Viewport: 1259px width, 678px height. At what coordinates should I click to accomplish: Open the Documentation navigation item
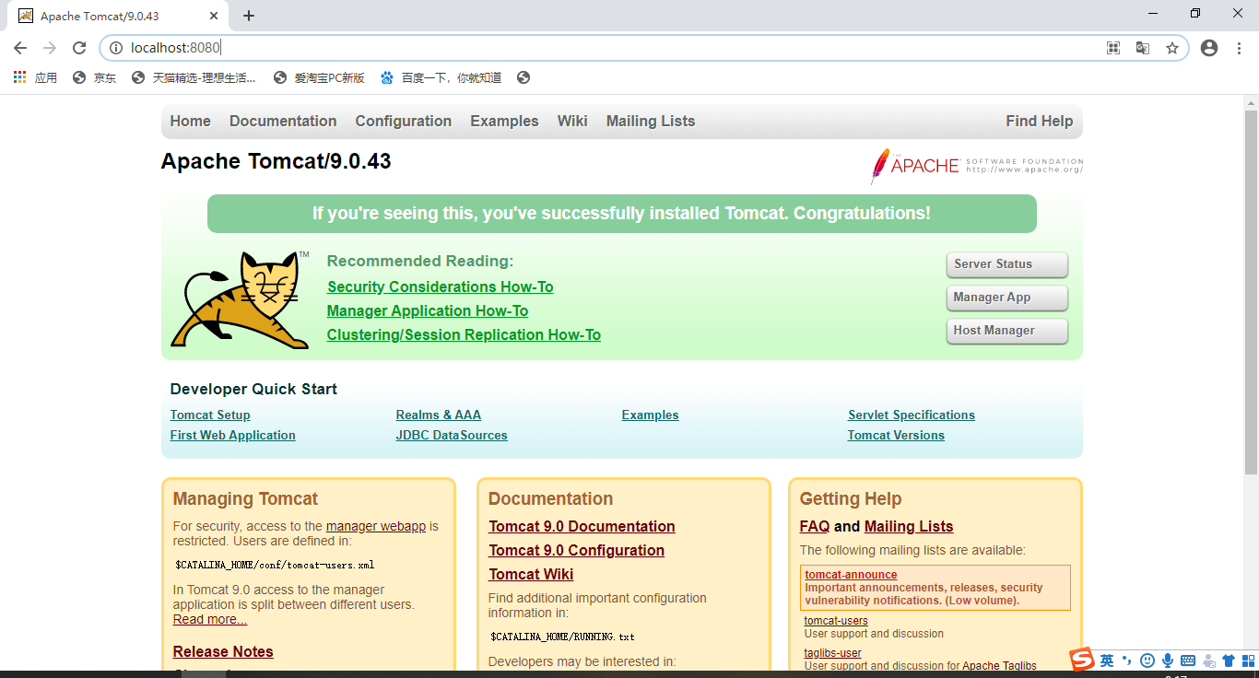283,122
